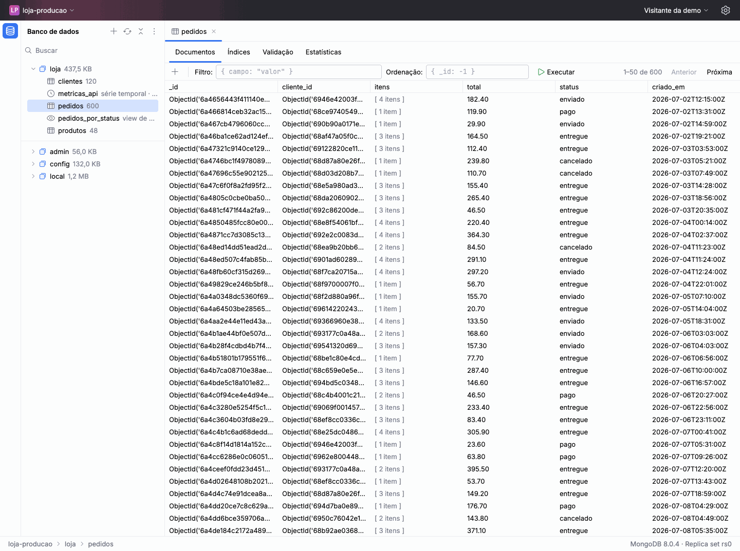Expand the local database

pos(33,176)
